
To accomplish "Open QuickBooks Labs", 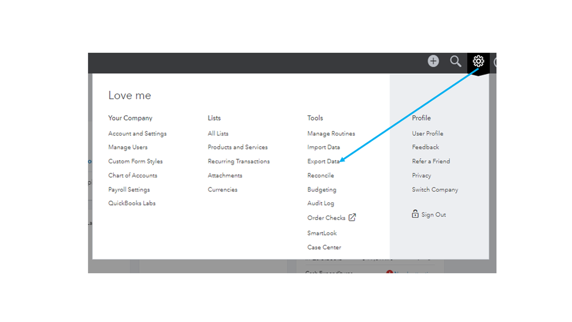I will coord(132,203).
